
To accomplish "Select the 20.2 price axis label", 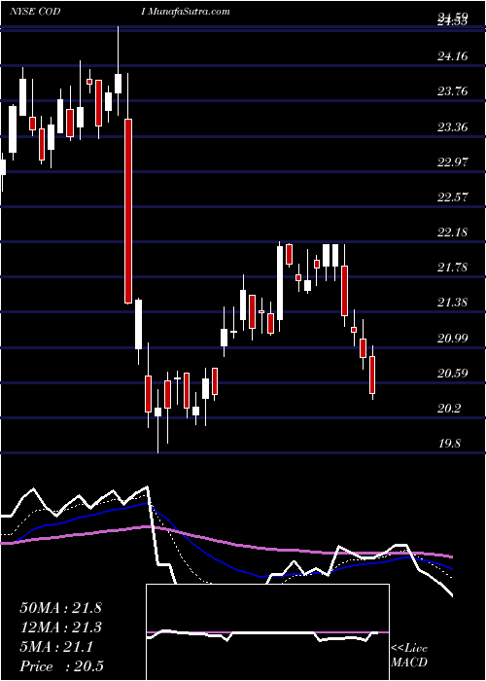I will 449,408.
